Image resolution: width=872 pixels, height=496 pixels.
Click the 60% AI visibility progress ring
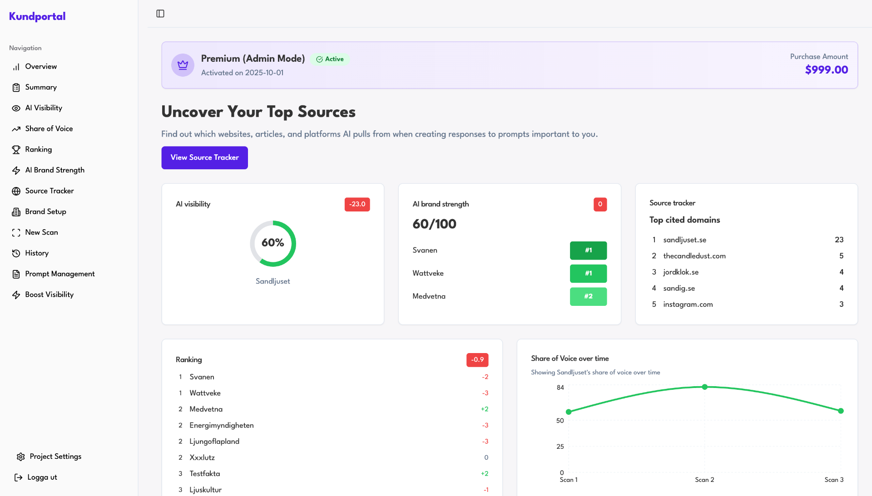click(x=272, y=244)
